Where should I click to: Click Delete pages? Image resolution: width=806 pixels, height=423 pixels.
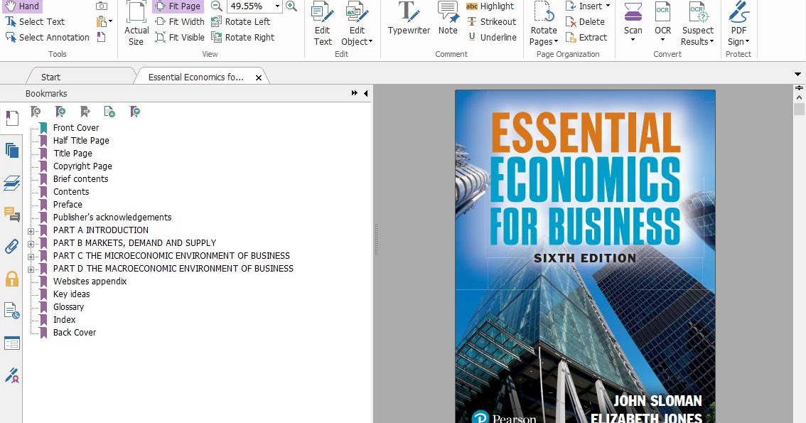(585, 21)
